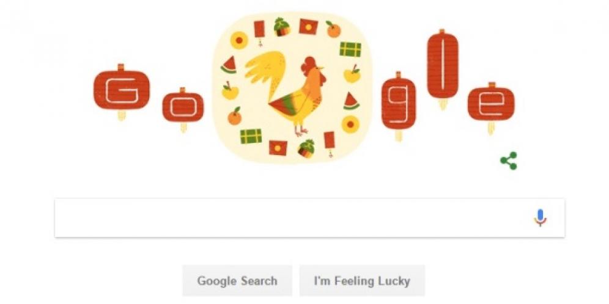This screenshot has height=304, width=609.
Task: Click the I'm Feeling Lucky button
Action: click(362, 281)
